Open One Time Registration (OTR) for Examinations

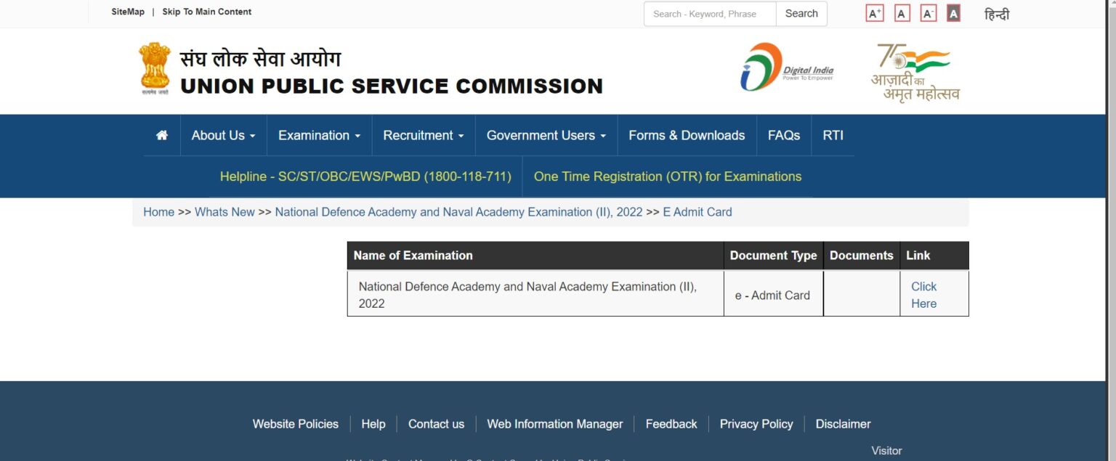(667, 176)
